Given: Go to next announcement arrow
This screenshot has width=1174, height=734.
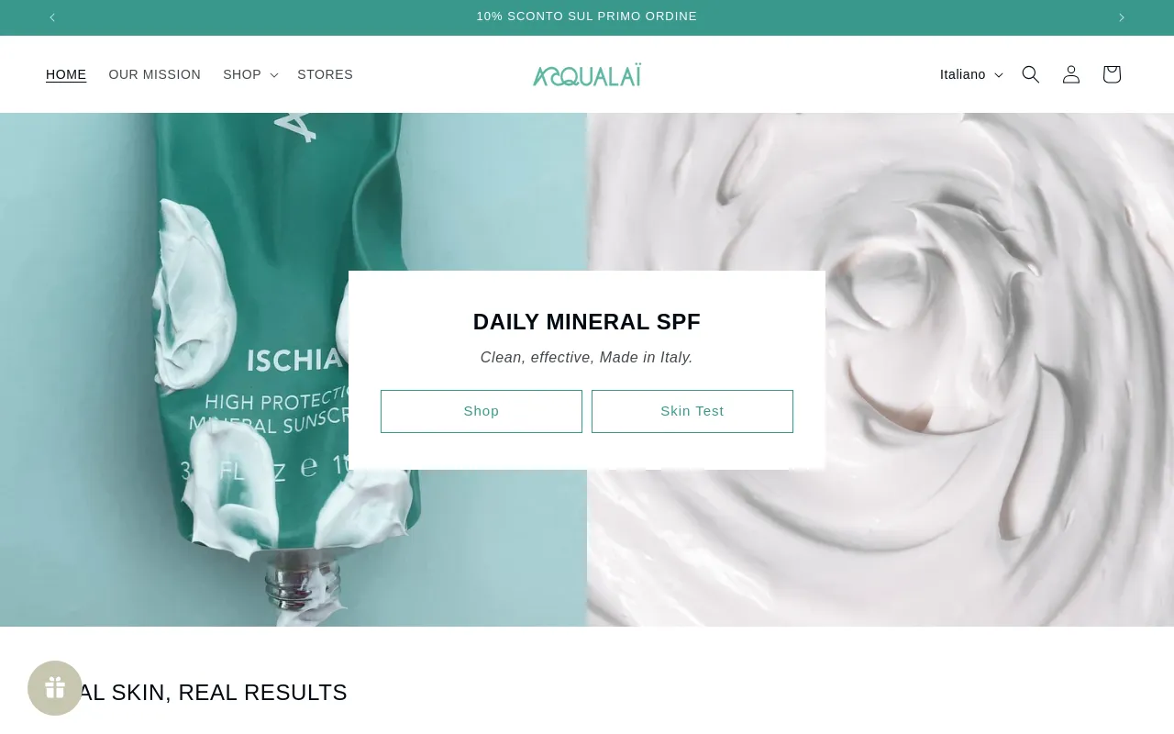Looking at the screenshot, I should point(1121,17).
